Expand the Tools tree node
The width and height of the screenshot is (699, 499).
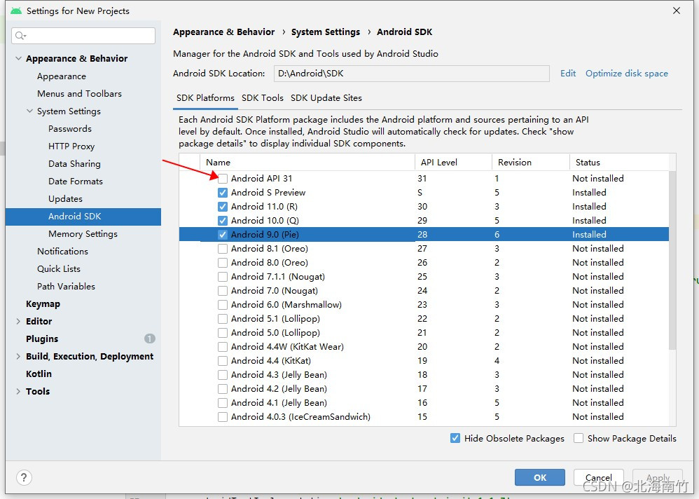[18, 391]
